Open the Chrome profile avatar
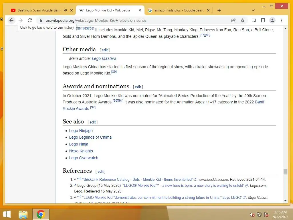This screenshot has width=293, height=220. click(272, 20)
